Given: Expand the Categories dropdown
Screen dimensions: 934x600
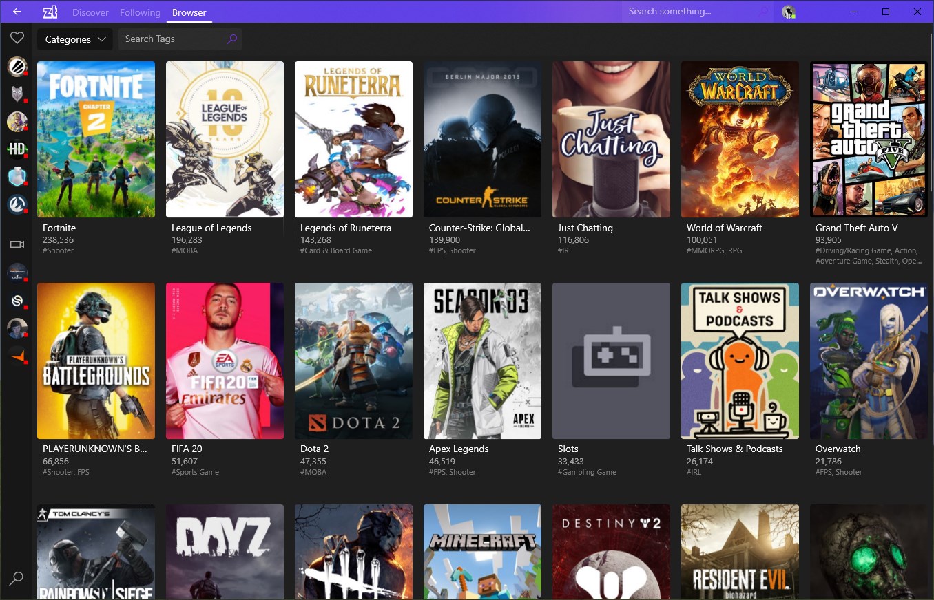Looking at the screenshot, I should (x=75, y=39).
